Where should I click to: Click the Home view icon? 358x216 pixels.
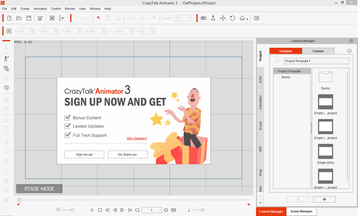(242, 18)
